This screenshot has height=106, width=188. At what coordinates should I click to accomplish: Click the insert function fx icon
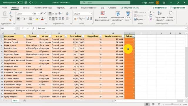coord(33,28)
